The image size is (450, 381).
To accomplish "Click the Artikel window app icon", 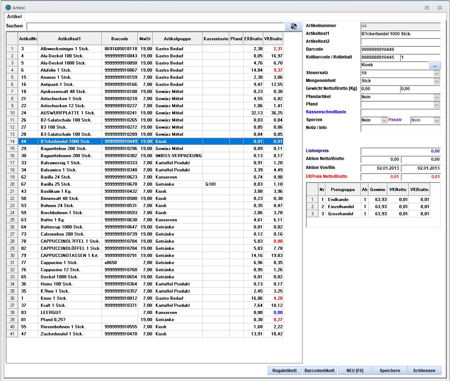I will point(8,7).
